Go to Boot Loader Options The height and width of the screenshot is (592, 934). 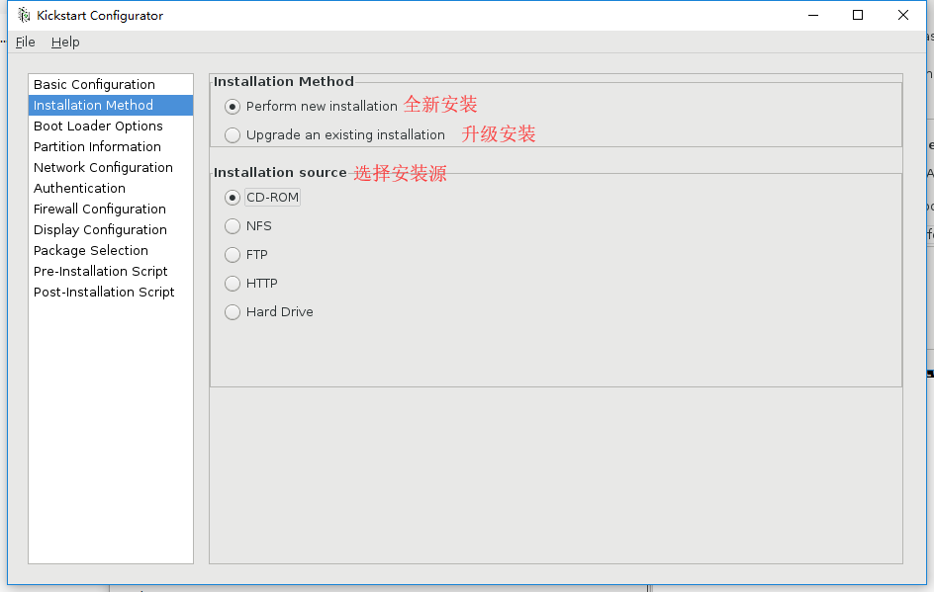(x=111, y=127)
